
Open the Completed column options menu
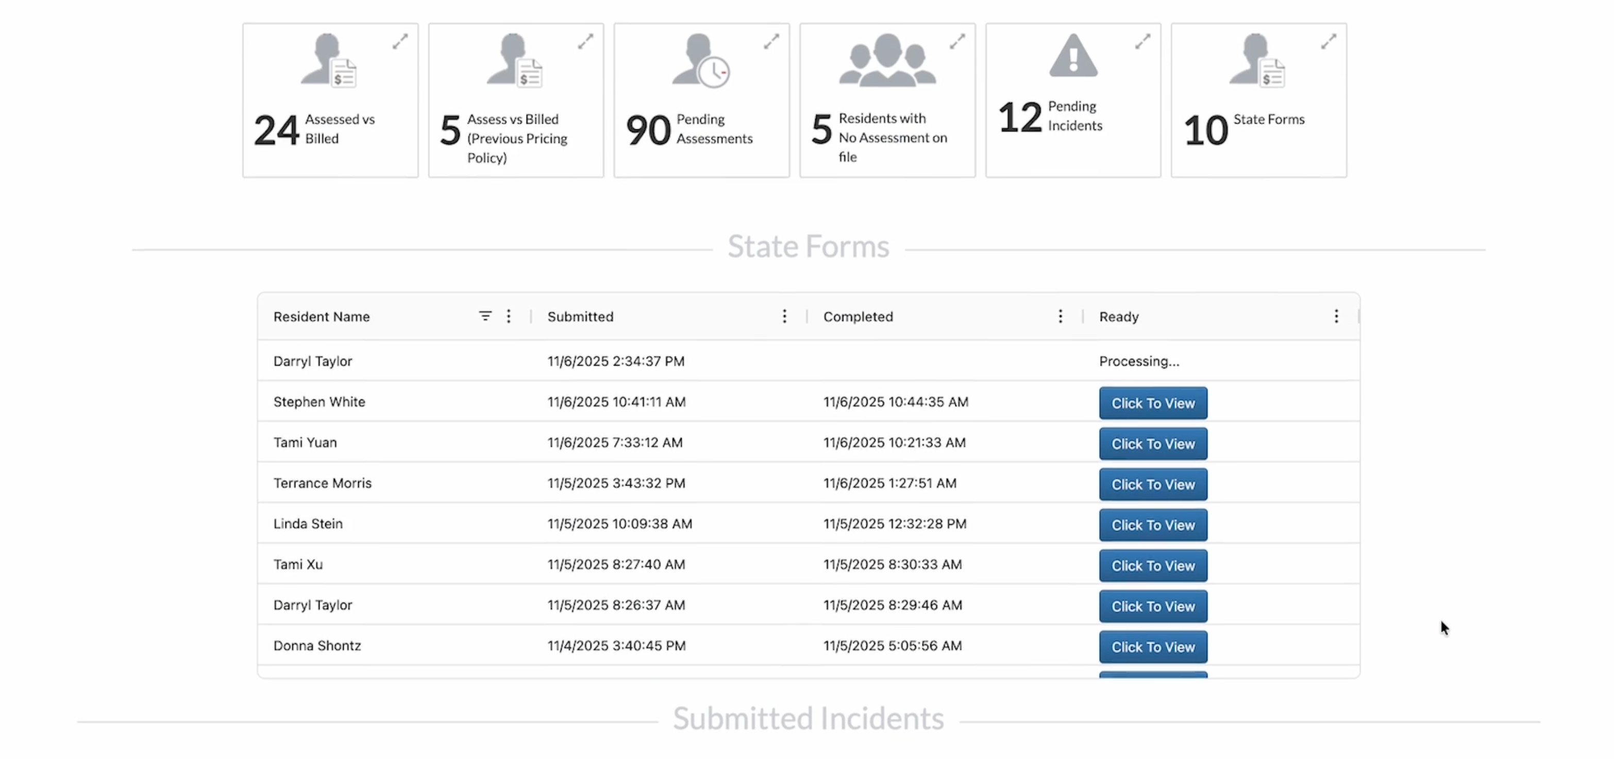coord(1060,316)
